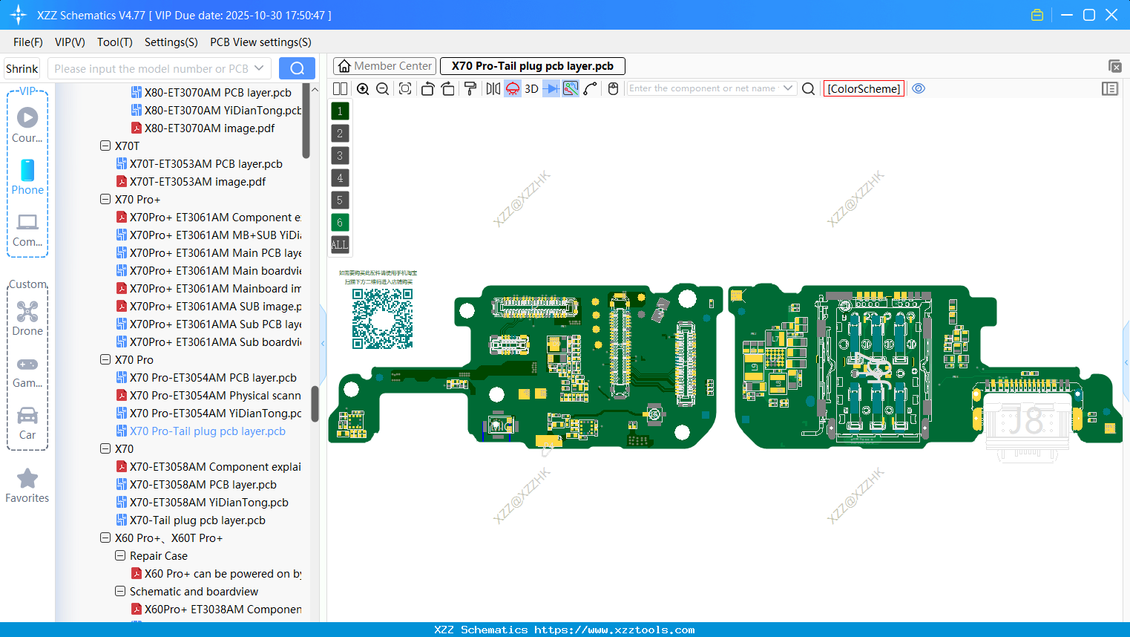1130x637 pixels.
Task: Rotate the board counterclockwise
Action: (427, 88)
